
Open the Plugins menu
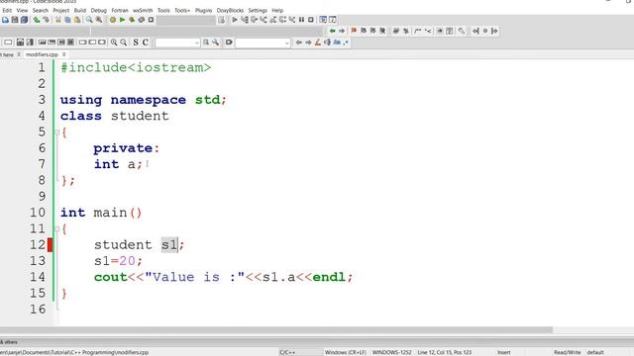click(204, 10)
